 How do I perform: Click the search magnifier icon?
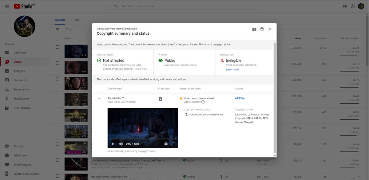coord(116,6)
